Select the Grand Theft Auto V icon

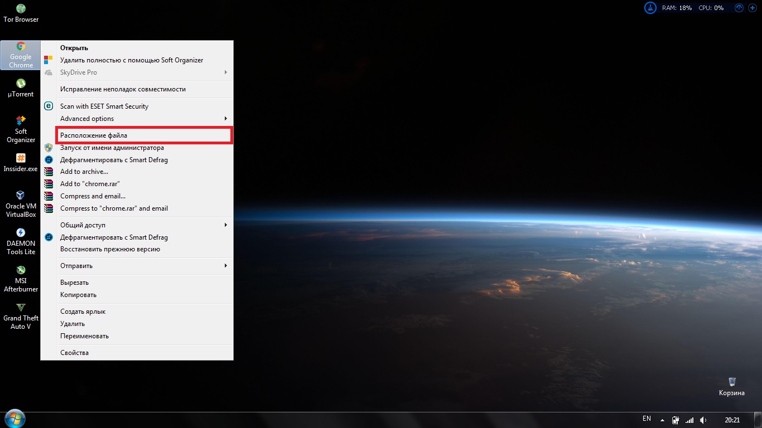[21, 315]
